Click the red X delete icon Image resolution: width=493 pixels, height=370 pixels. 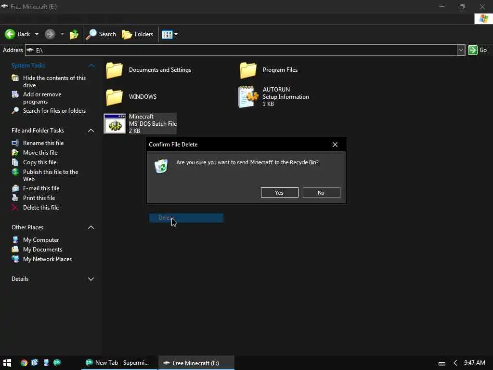point(15,208)
